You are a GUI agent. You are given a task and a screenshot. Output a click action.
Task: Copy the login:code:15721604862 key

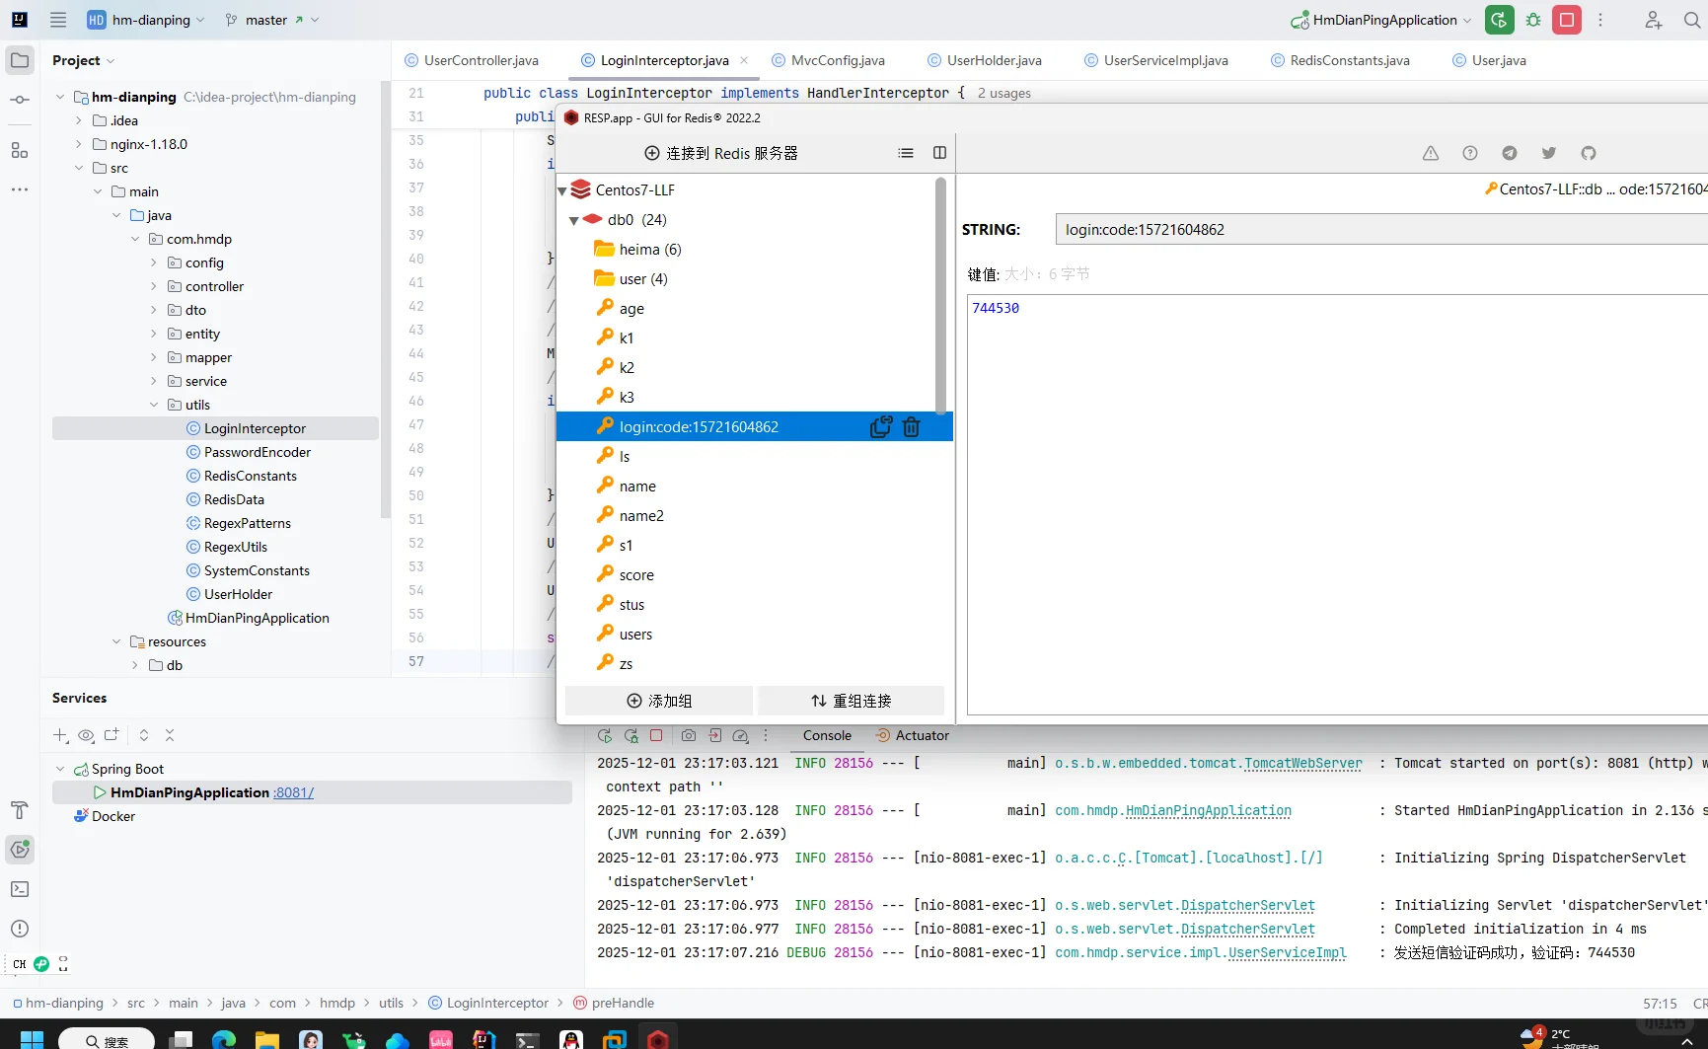coord(880,426)
